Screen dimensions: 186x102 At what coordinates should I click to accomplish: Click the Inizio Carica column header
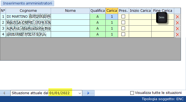tap(140, 11)
